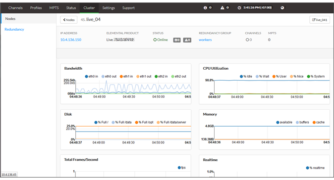This screenshot has width=334, height=180.
Task: Toggle cache series in Memory legend
Action: click(x=319, y=122)
